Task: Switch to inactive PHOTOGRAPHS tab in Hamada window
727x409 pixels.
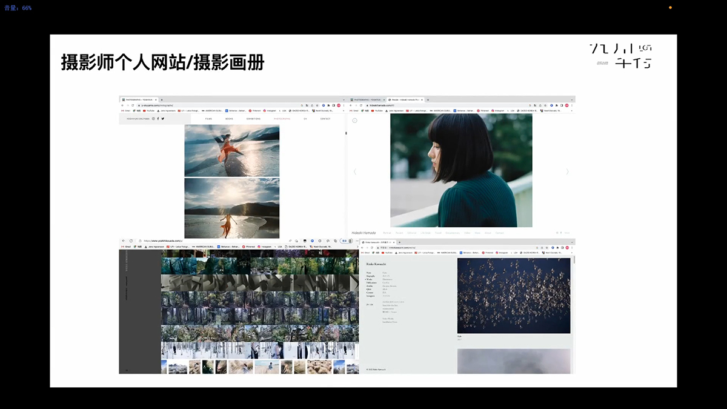Action: click(368, 99)
